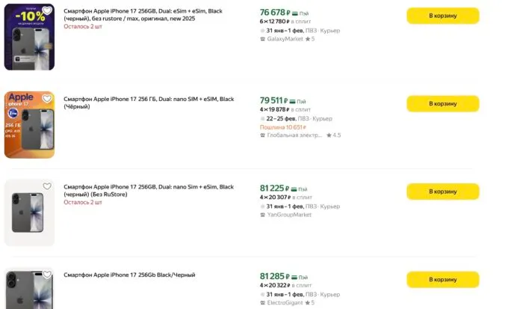This screenshot has width=508, height=309.
Task: Open Смартфон Apple iPhone 17 256Gb Black/Черный link
Action: (x=129, y=275)
